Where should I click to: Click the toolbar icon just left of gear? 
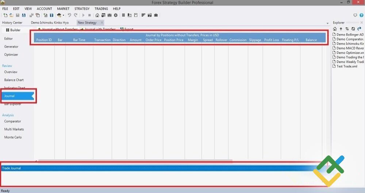coord(109,15)
